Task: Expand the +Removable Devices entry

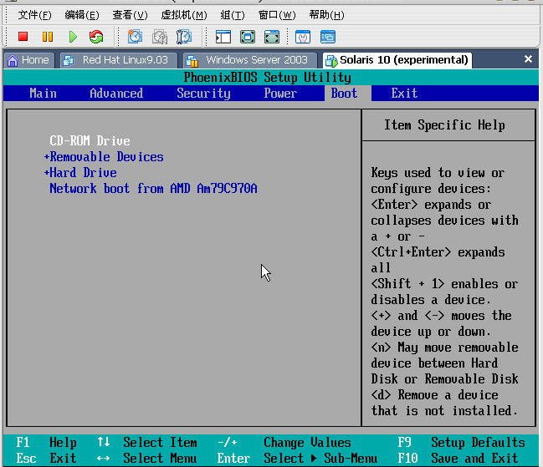Action: tap(104, 156)
